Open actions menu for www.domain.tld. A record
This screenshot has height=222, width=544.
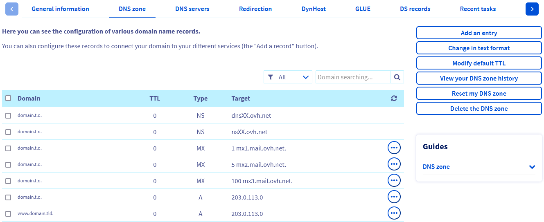pyautogui.click(x=394, y=213)
